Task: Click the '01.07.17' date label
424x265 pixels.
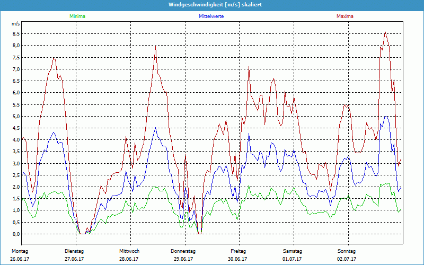Action: coord(292,259)
